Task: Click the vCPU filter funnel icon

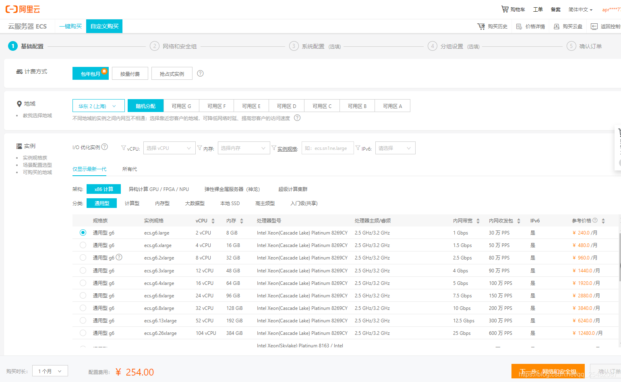Action: (x=124, y=148)
